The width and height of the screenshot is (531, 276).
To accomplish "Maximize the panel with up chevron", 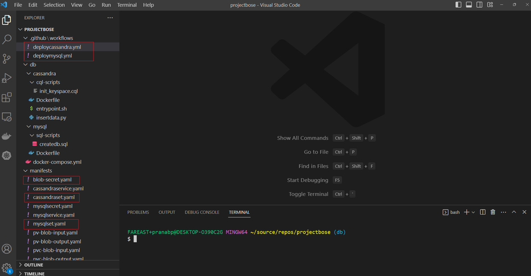I will 514,212.
